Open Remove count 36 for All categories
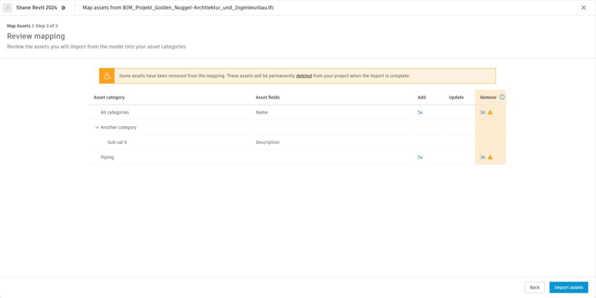The width and height of the screenshot is (596, 298). [x=483, y=112]
